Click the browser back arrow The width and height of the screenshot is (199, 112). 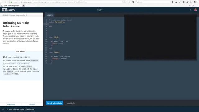pyautogui.click(x=2, y=2)
